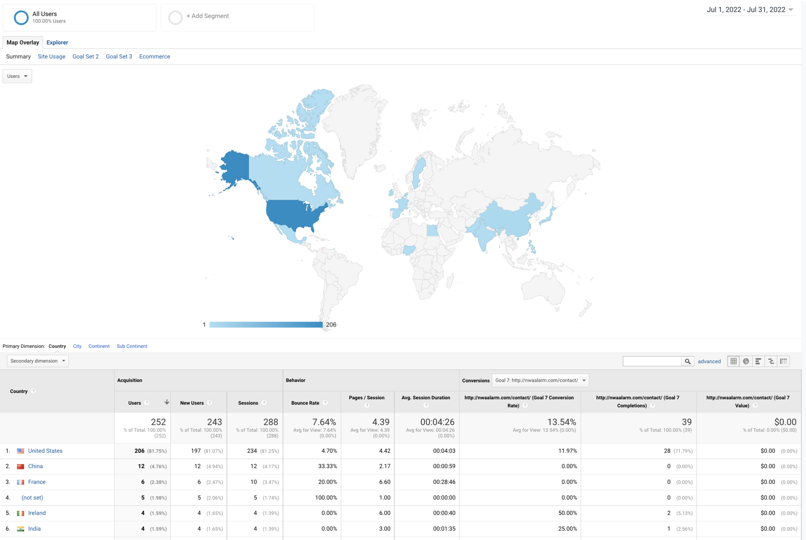
Task: Open the Users metric dropdown
Action: (17, 76)
